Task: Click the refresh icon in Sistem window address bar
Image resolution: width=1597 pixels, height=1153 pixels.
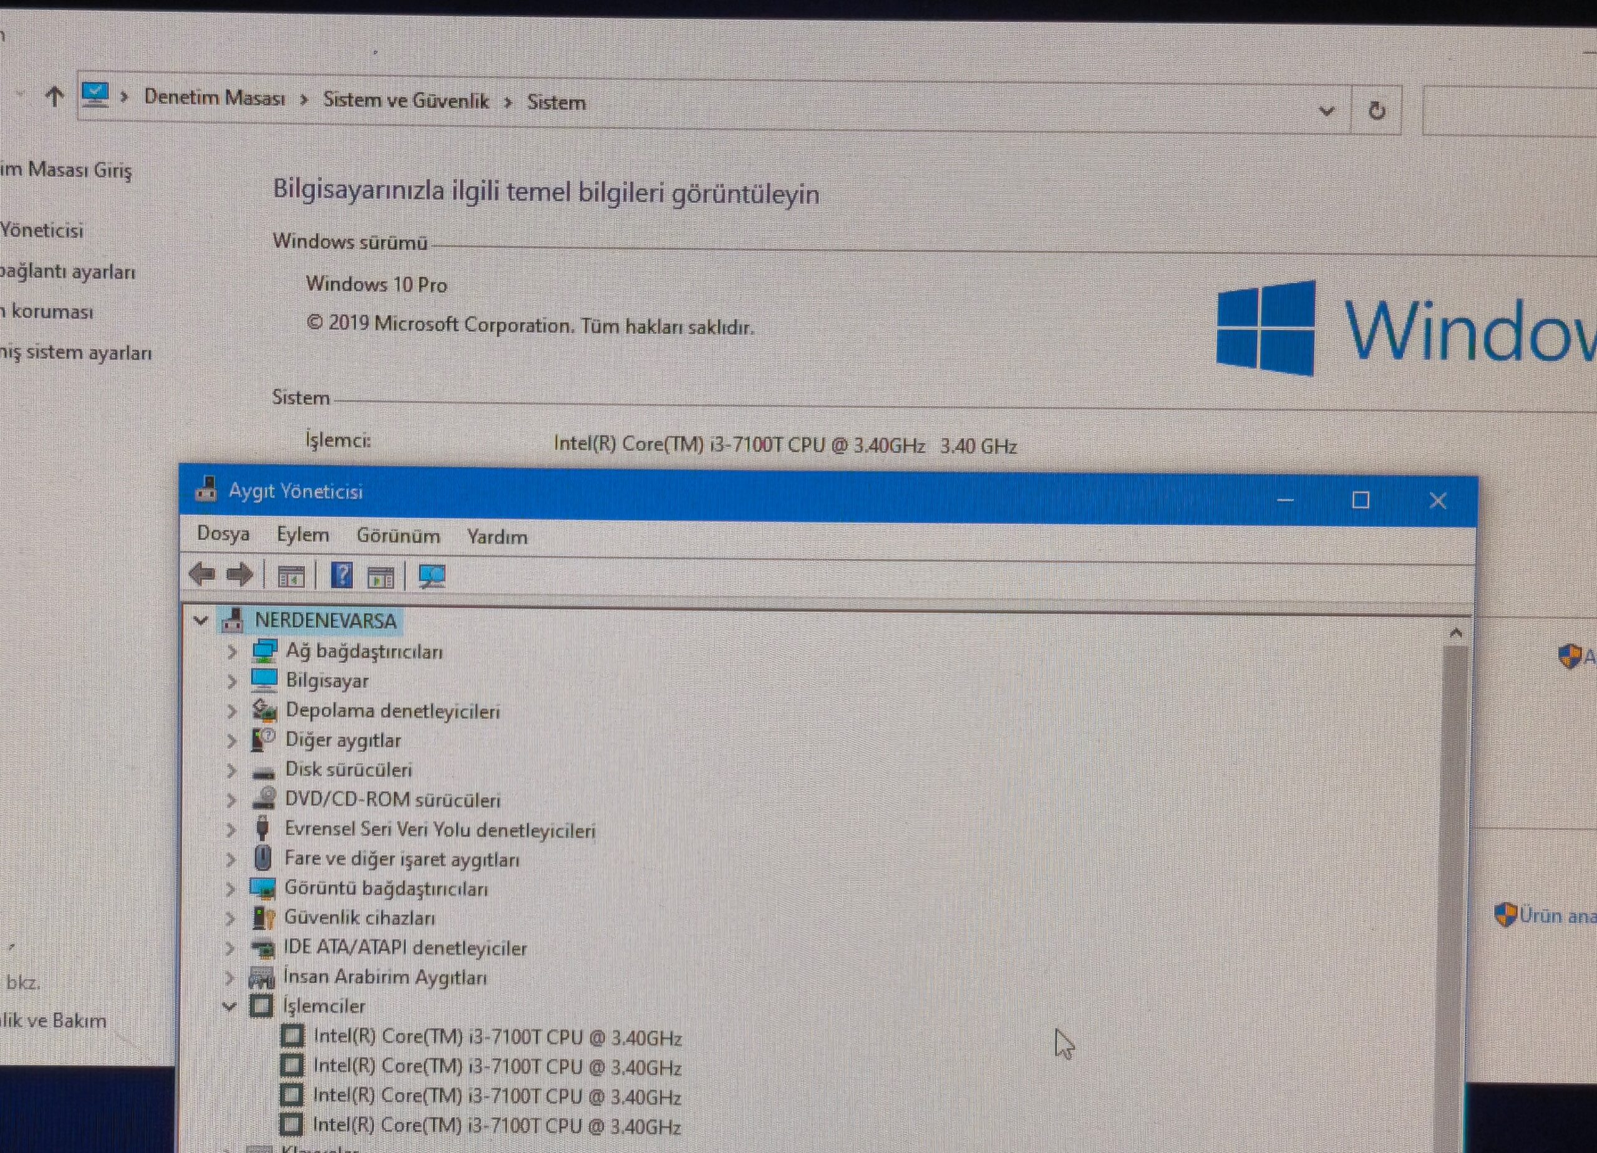Action: 1377,110
